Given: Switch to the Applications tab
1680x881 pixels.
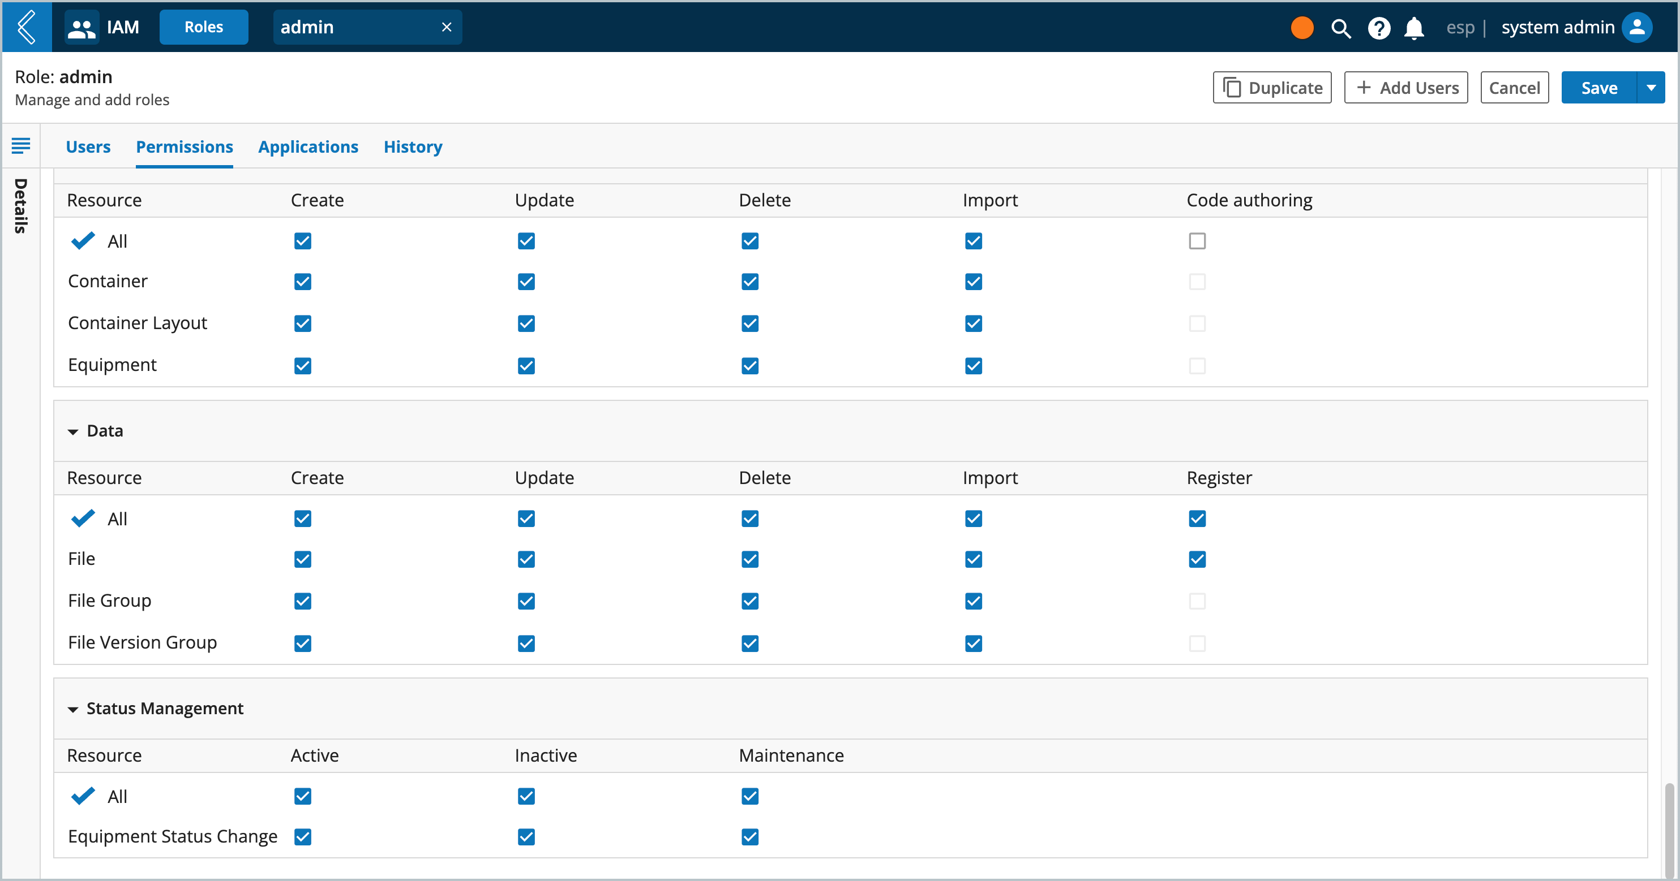Looking at the screenshot, I should [308, 146].
